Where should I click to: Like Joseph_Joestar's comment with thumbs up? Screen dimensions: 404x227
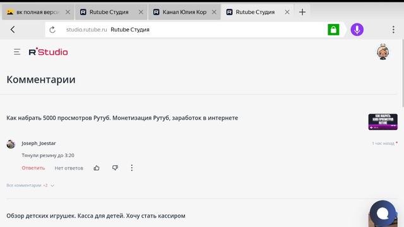click(97, 168)
